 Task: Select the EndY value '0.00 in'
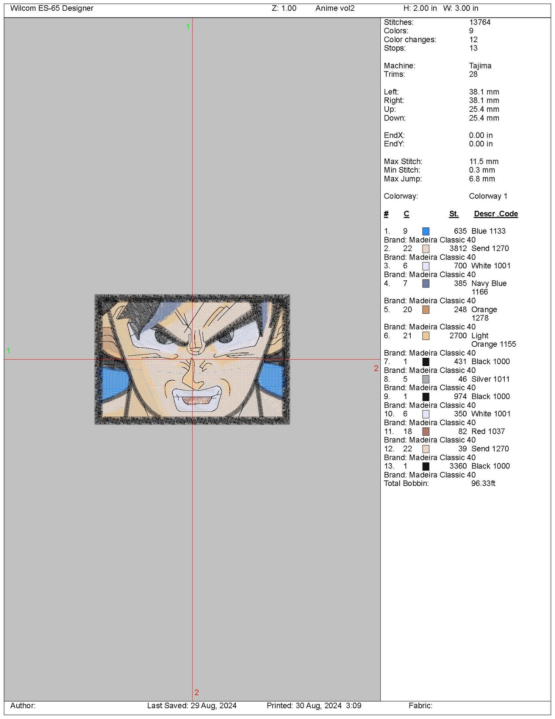point(481,144)
